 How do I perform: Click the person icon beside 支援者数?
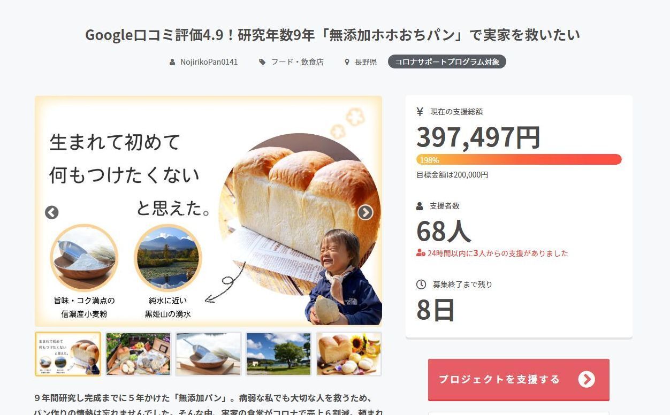click(420, 206)
